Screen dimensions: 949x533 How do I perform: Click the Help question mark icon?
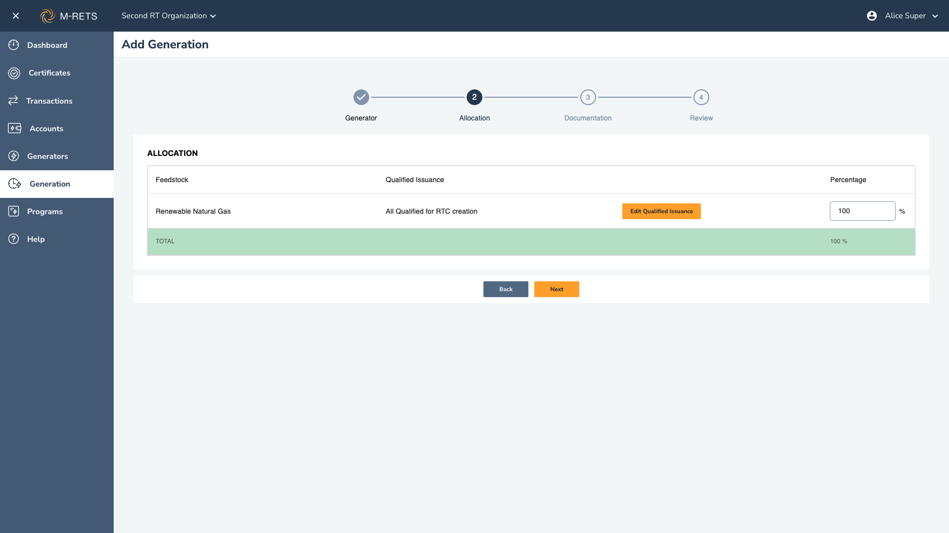[x=13, y=239]
